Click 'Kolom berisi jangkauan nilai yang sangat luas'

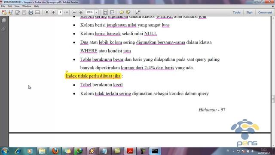[125, 25]
